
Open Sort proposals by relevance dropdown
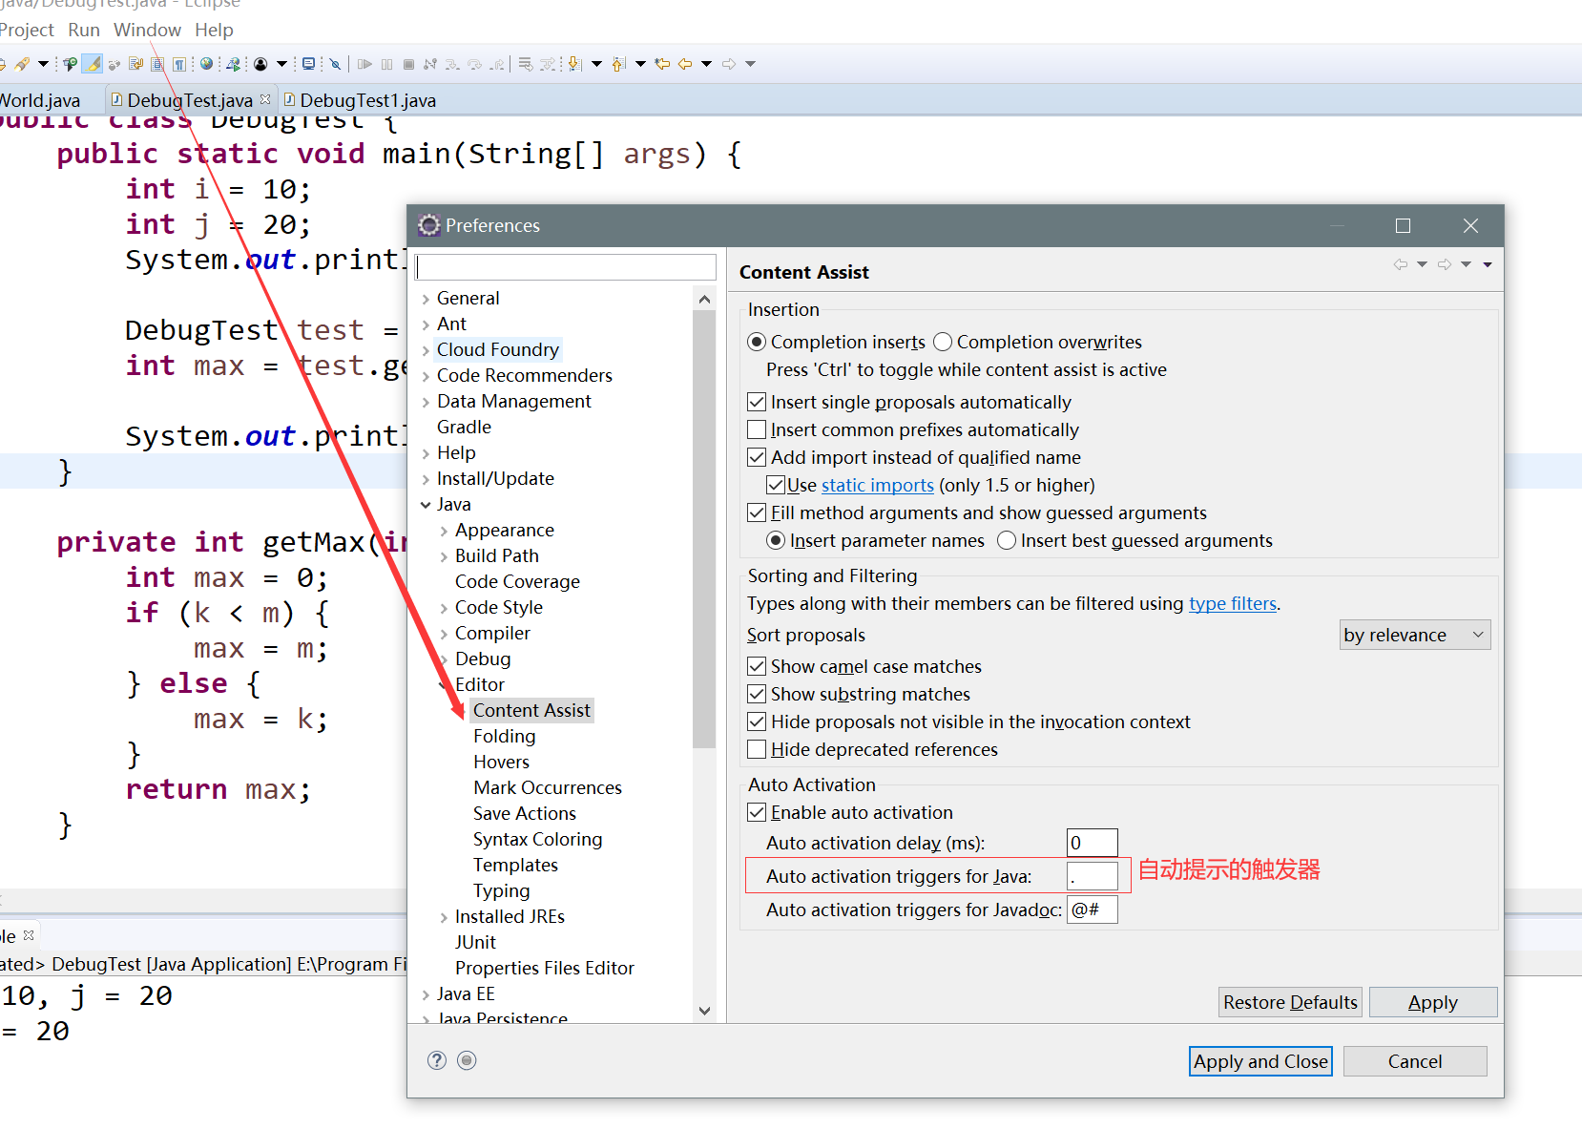1416,635
